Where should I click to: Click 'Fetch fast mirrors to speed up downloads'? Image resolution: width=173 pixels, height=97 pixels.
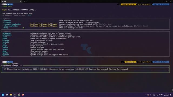tap(49, 39)
